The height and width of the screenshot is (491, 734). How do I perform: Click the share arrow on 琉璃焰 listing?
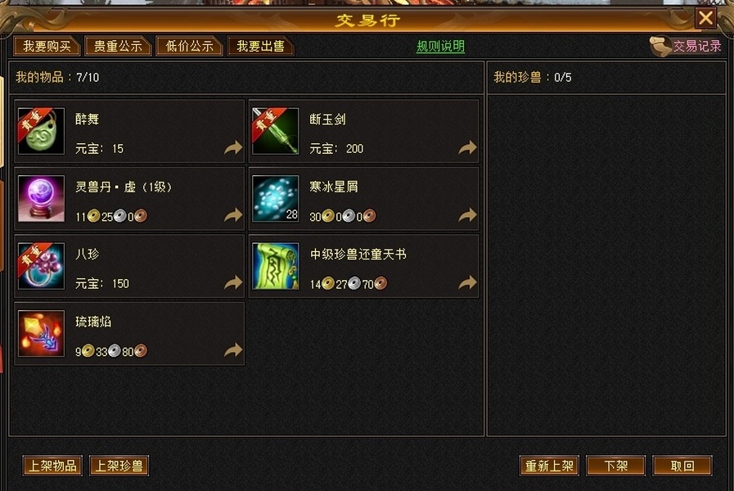[233, 350]
